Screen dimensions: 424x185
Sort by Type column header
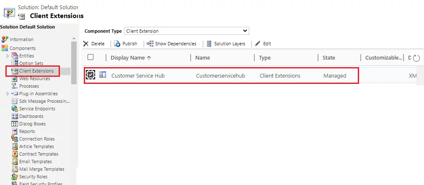[x=265, y=58]
